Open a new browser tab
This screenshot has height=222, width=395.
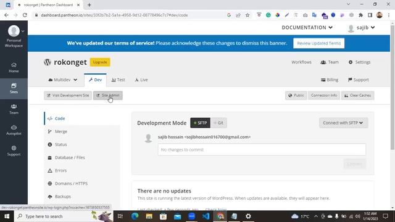coord(89,5)
